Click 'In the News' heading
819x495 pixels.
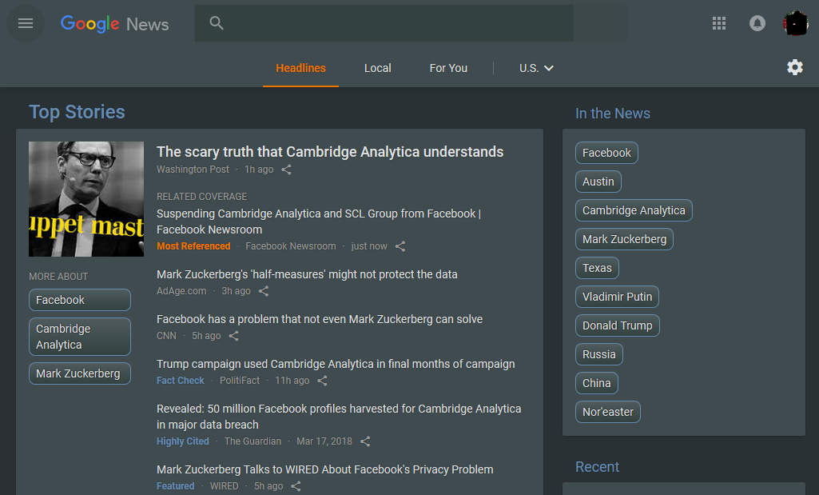[x=613, y=114]
